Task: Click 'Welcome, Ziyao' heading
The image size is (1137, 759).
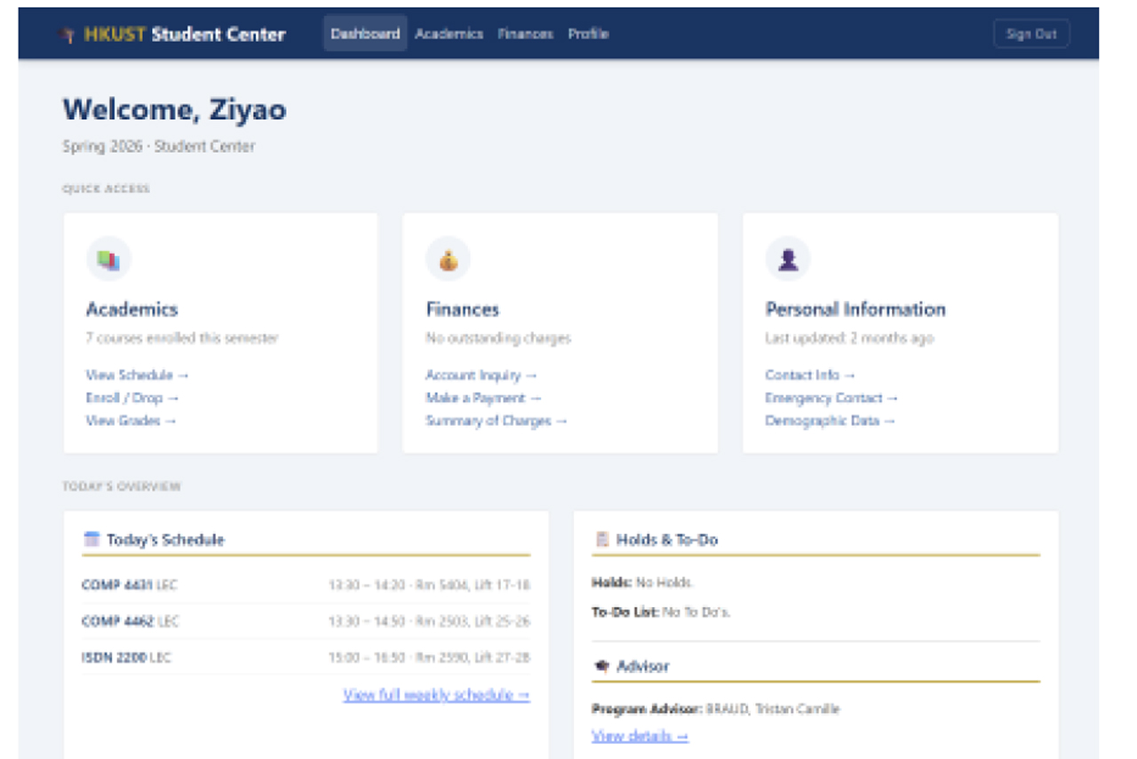Action: point(175,110)
